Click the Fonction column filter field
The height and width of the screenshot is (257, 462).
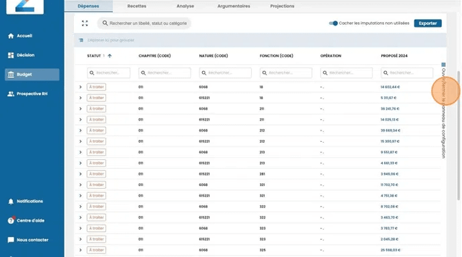click(x=285, y=73)
